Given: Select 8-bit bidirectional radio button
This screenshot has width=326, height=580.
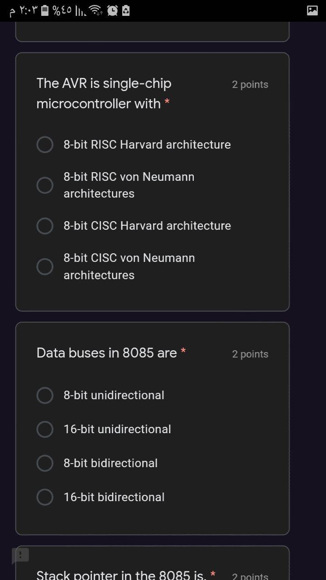Looking at the screenshot, I should click(45, 463).
